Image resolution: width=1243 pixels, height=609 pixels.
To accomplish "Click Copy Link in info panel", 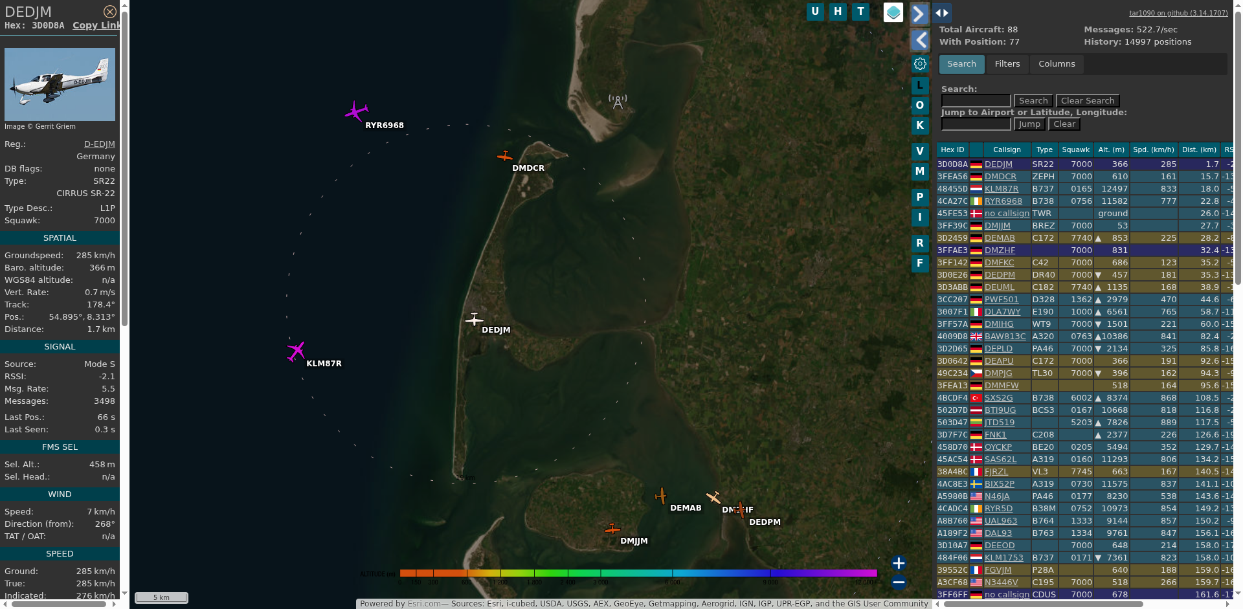I will click(96, 25).
